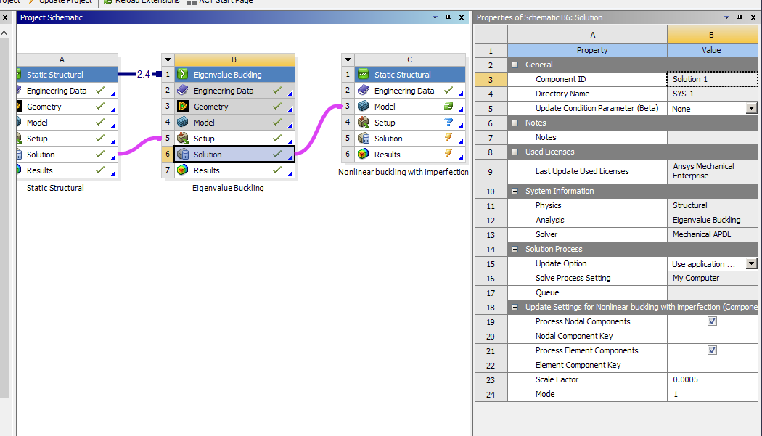Open the Update Option dropdown

751,264
